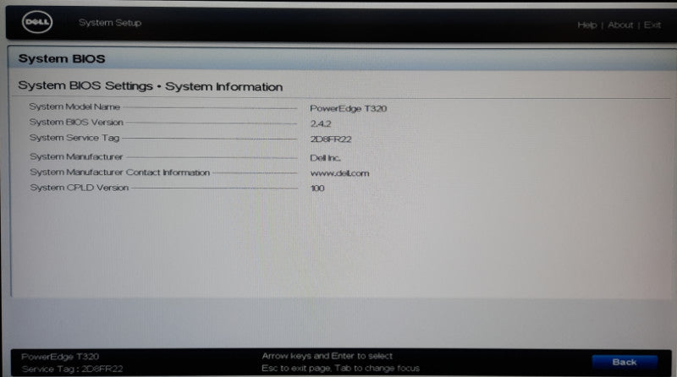Click PowerEdge T320 in the footer
The image size is (677, 377).
pos(60,357)
